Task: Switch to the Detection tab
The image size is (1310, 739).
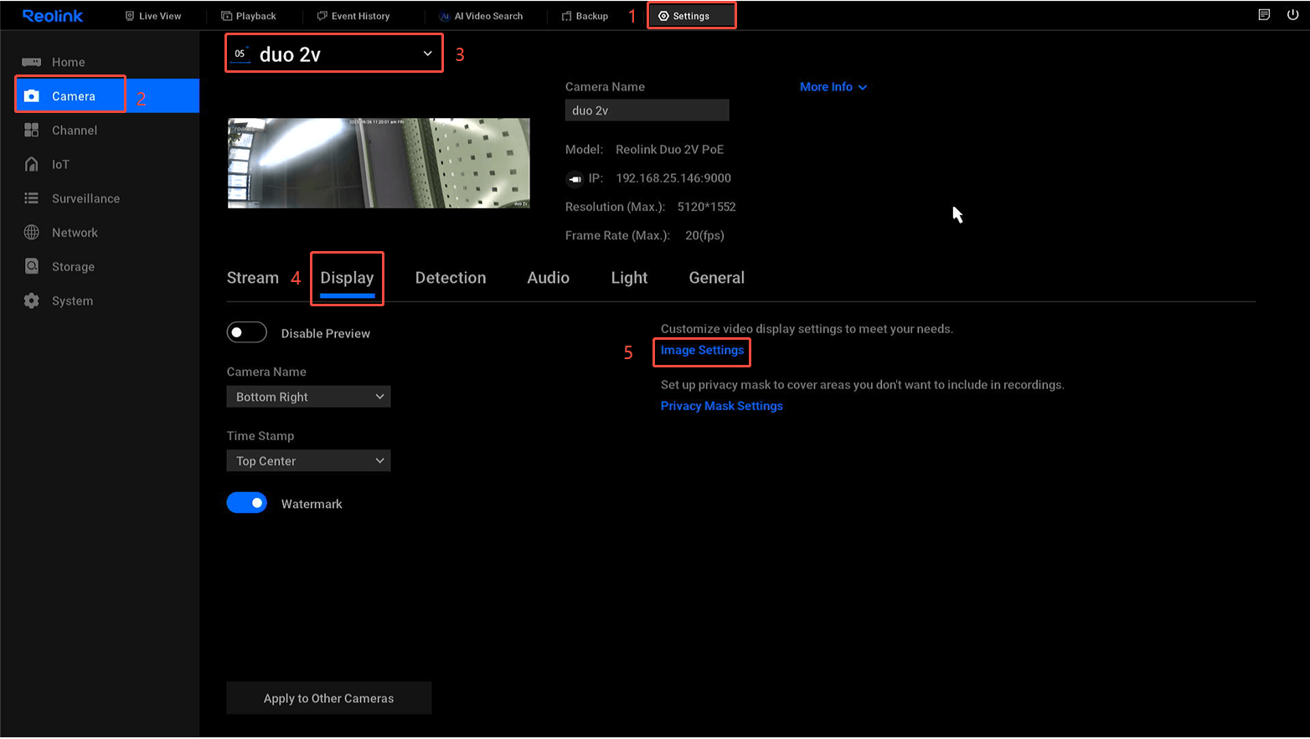Action: 450,278
